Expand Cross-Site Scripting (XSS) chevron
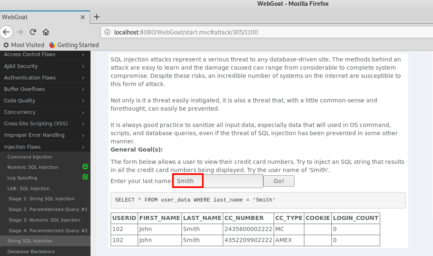 pos(83,124)
